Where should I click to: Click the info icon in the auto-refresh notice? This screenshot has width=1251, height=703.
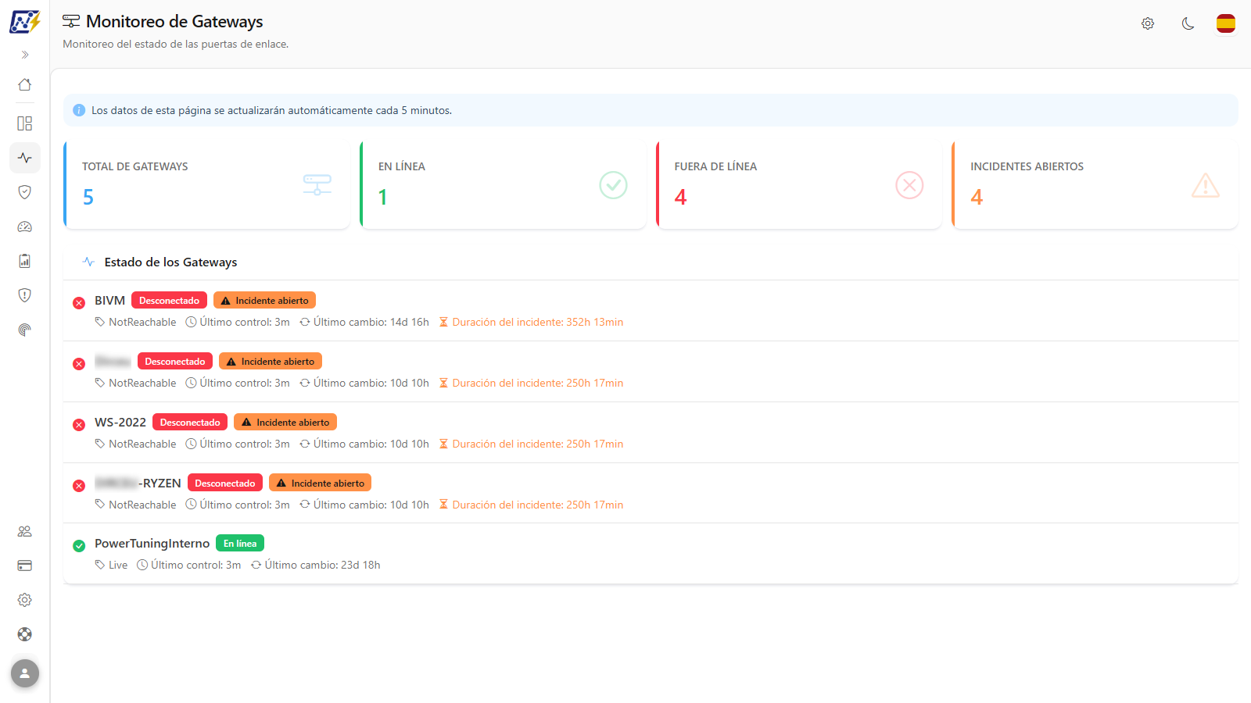tap(79, 110)
